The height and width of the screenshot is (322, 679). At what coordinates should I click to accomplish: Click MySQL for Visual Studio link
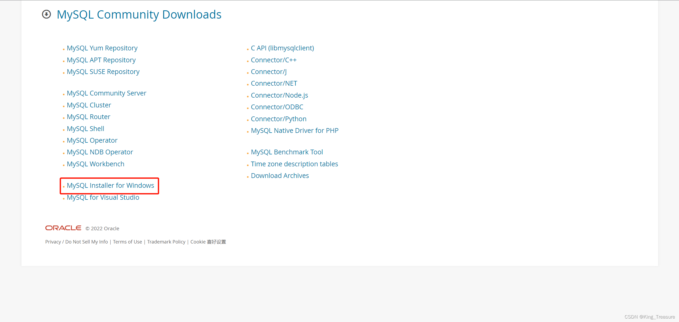(103, 197)
